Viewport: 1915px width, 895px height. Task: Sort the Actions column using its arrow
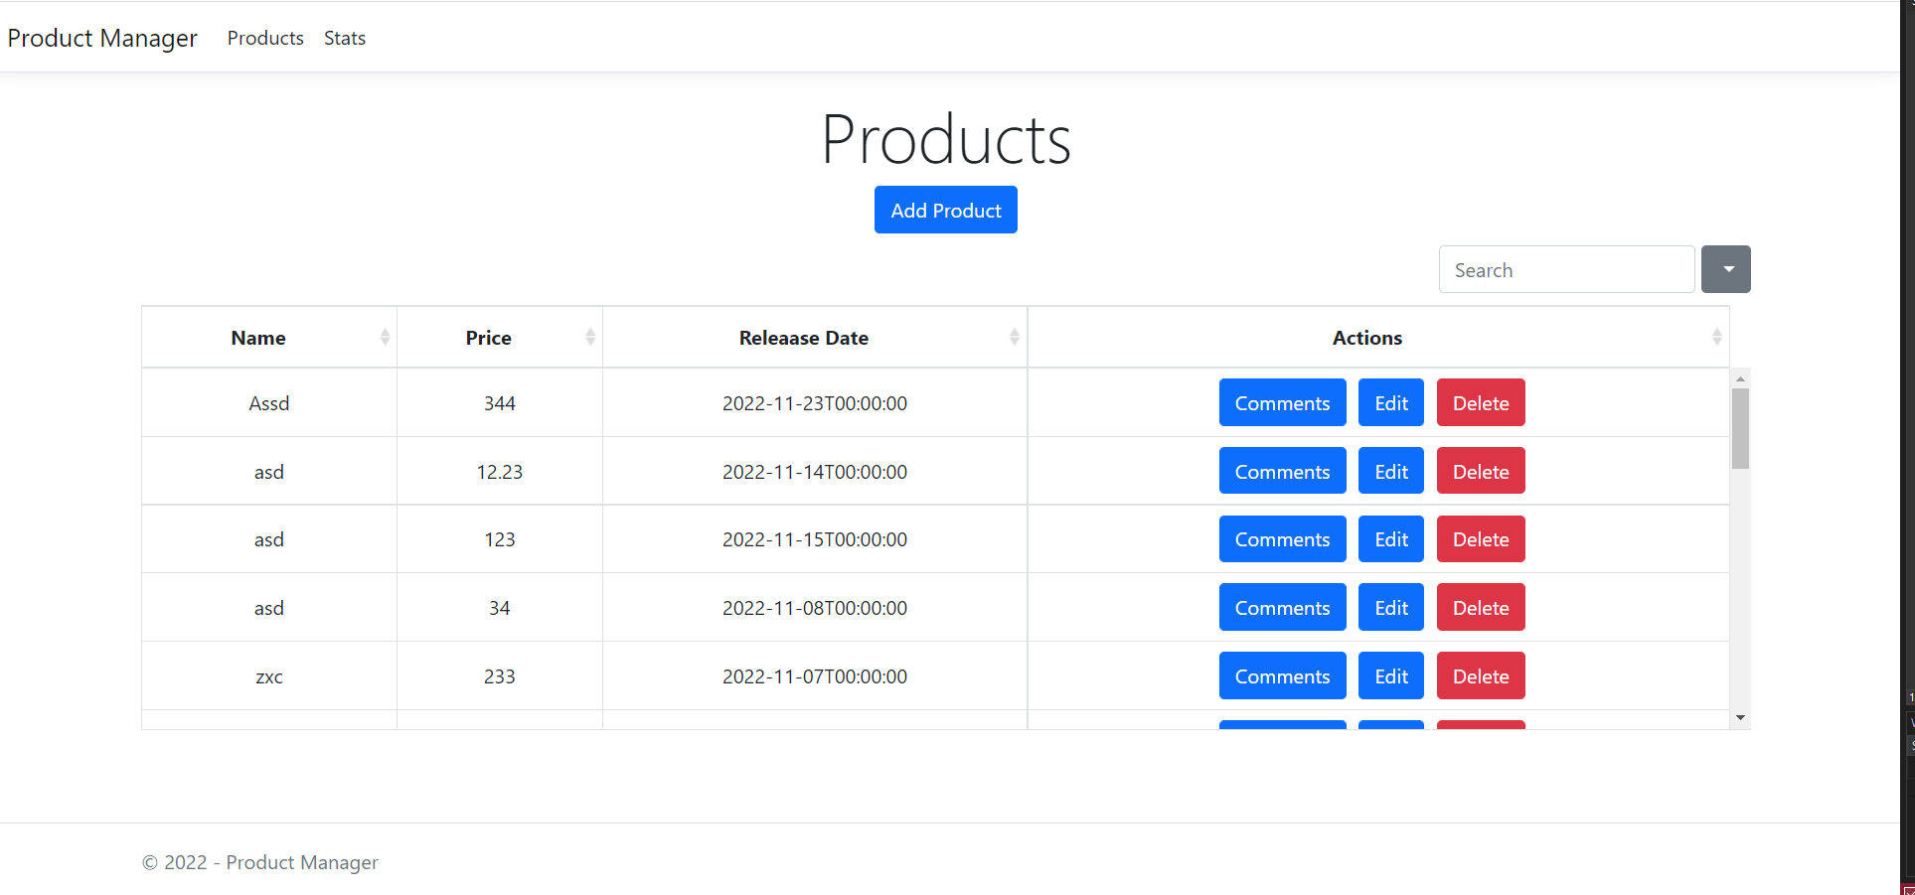point(1716,337)
